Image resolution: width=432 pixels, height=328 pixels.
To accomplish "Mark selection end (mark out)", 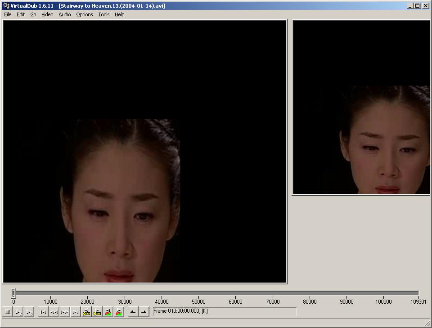I will [144, 312].
